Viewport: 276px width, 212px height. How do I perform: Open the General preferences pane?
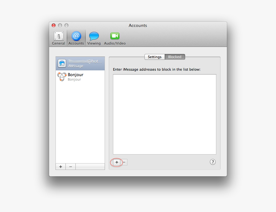58,36
